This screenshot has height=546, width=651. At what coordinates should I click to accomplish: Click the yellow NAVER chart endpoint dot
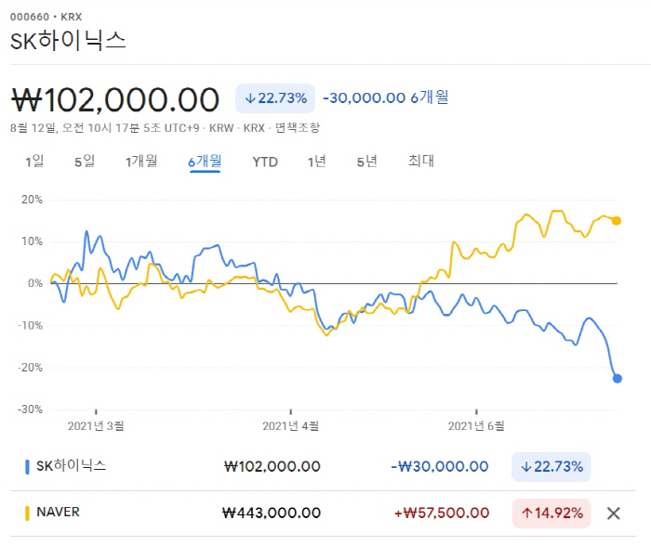pyautogui.click(x=617, y=221)
